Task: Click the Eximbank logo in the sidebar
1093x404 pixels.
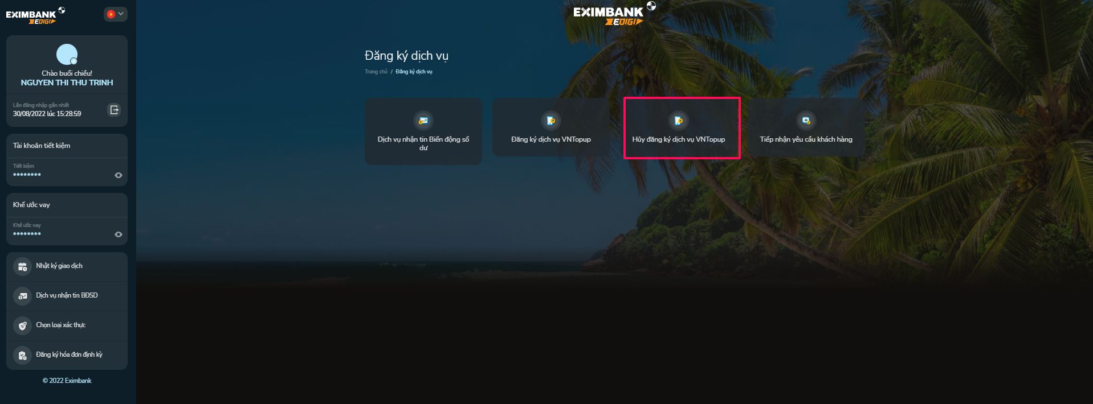Action: (x=35, y=15)
